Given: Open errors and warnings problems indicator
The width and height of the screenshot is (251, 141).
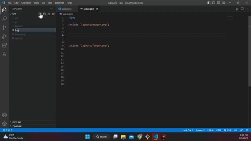Looking at the screenshot, I should point(7,130).
